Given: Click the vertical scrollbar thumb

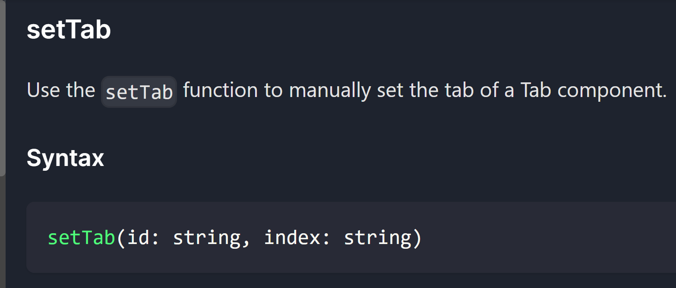Looking at the screenshot, I should click(3, 88).
